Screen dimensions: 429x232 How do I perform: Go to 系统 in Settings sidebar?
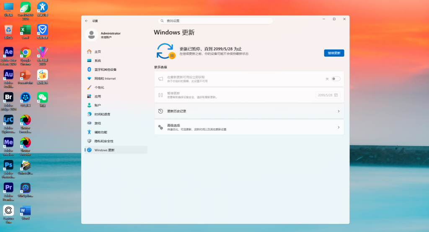[116, 60]
